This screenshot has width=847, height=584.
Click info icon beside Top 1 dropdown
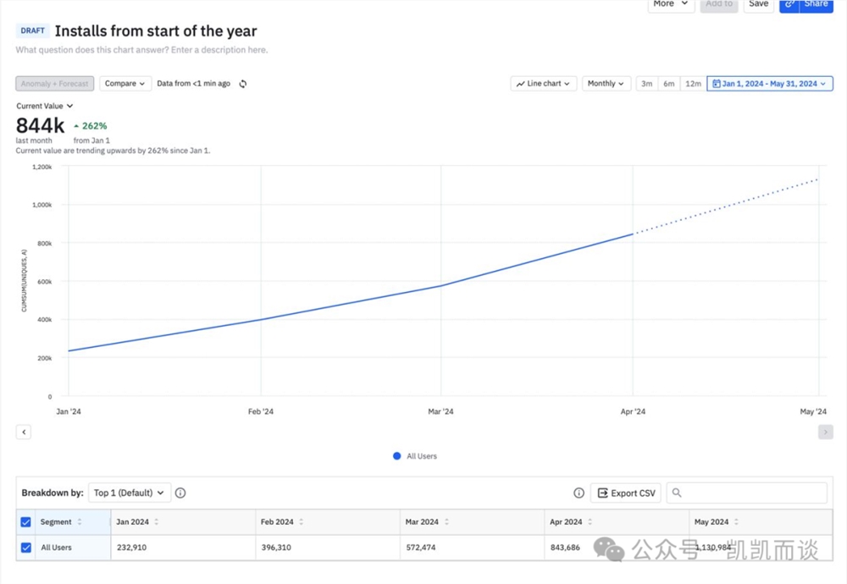click(180, 493)
